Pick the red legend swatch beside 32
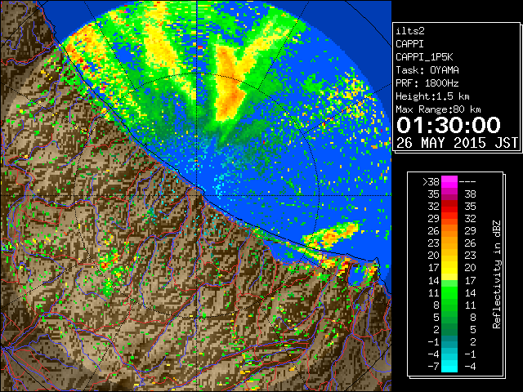The width and height of the screenshot is (523, 392). pyautogui.click(x=449, y=207)
